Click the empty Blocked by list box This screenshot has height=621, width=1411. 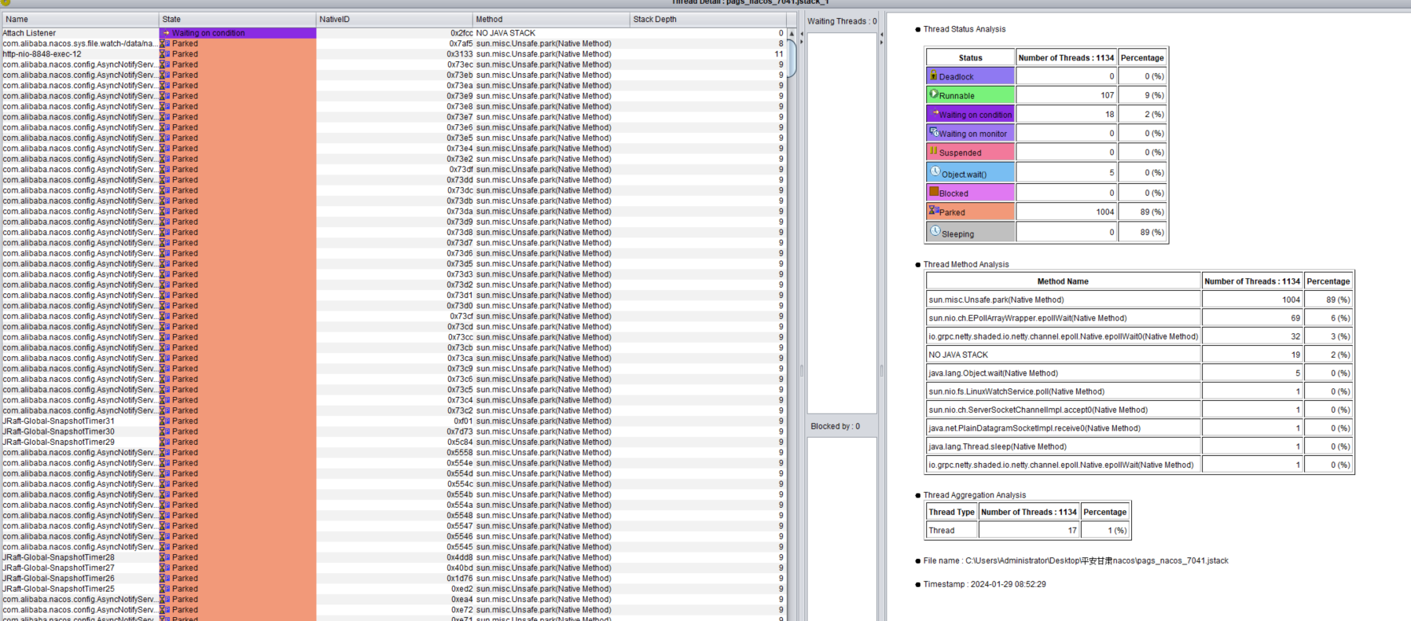click(842, 529)
